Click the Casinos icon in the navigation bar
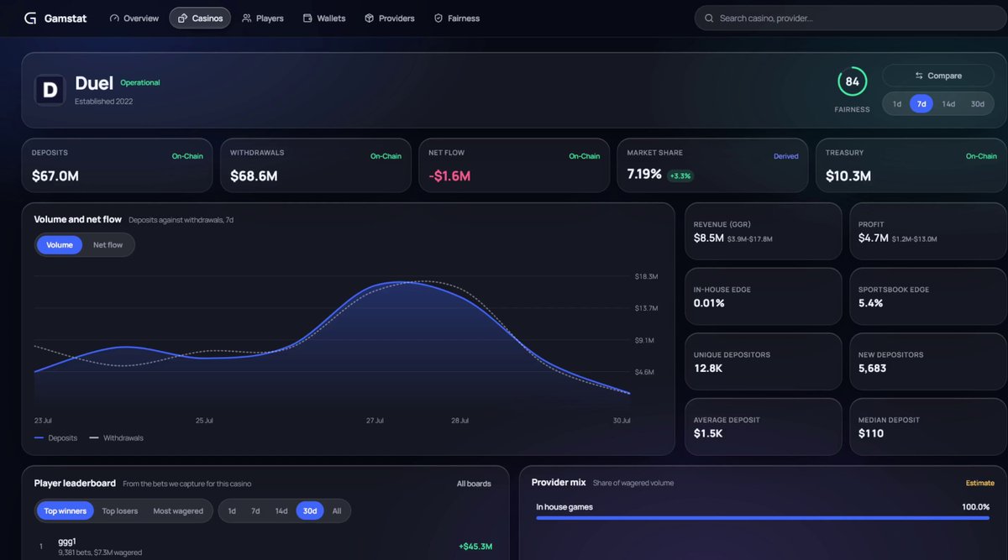This screenshot has height=560, width=1008. tap(182, 18)
